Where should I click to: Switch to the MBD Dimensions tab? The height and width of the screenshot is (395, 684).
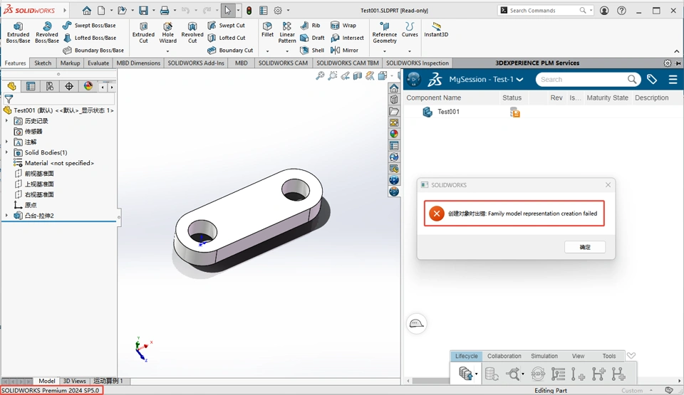(138, 63)
